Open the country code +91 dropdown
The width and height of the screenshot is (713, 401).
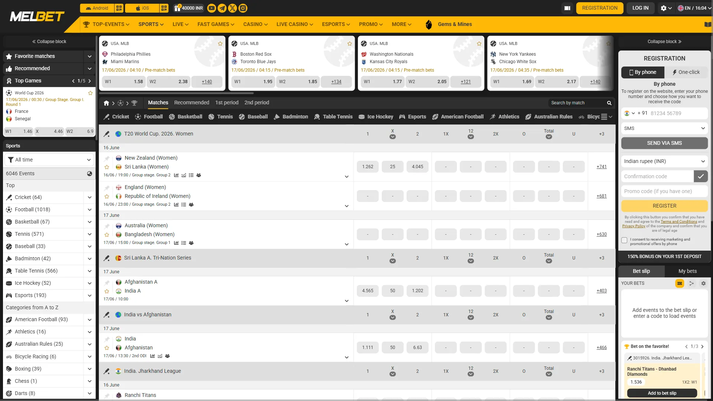(630, 114)
